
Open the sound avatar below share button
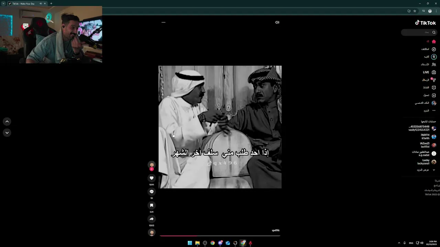152,233
